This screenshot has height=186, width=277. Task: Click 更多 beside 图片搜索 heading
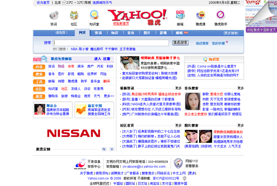coord(241,125)
